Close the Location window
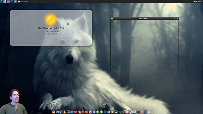 click(177, 19)
